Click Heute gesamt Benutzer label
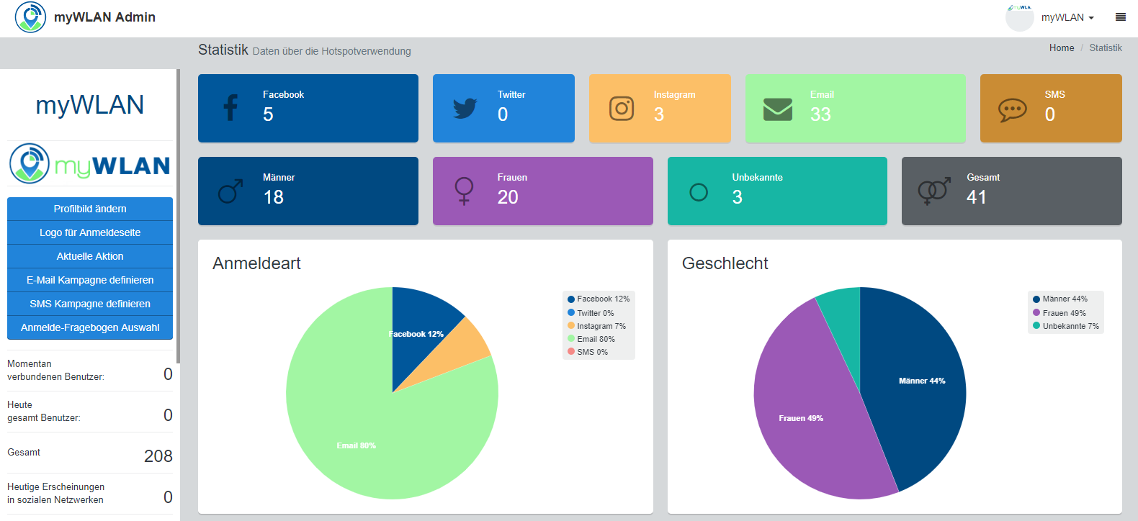The height and width of the screenshot is (521, 1138). (44, 411)
